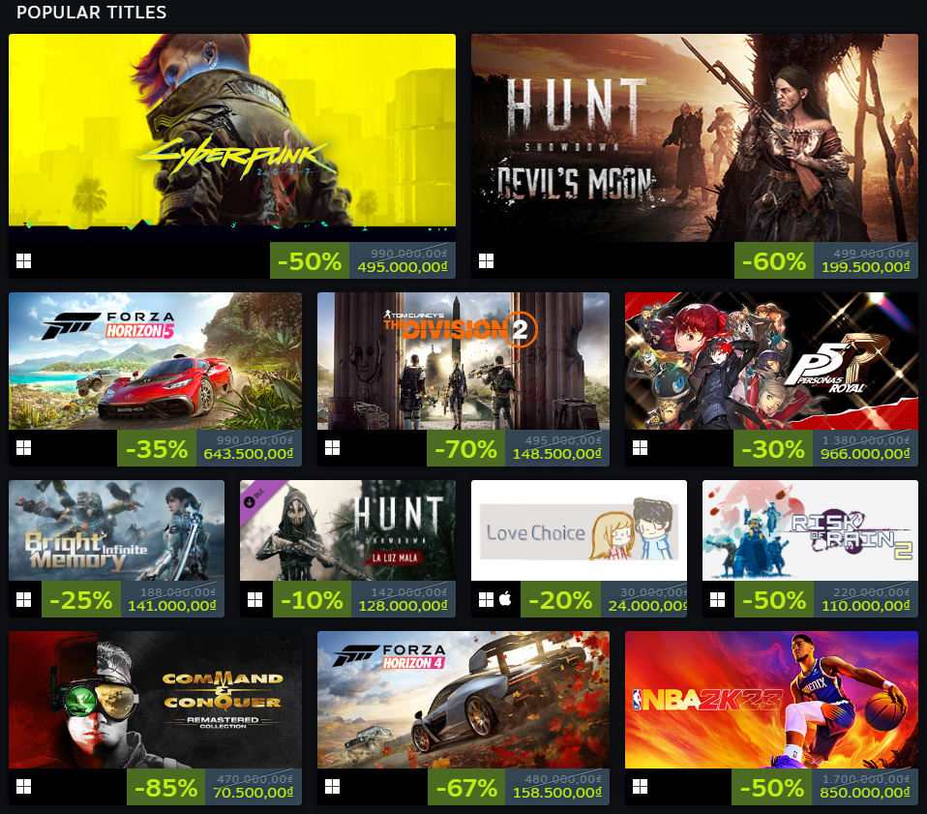Viewport: 927px width, 814px height.
Task: Click the Popular Titles section heading
Action: [x=92, y=13]
